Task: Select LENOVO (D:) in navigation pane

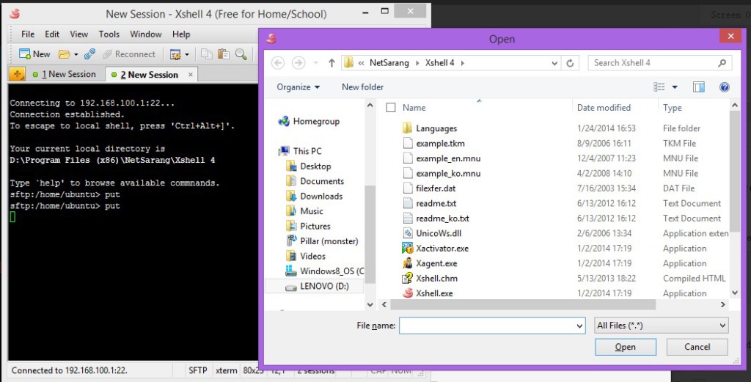Action: pos(316,286)
